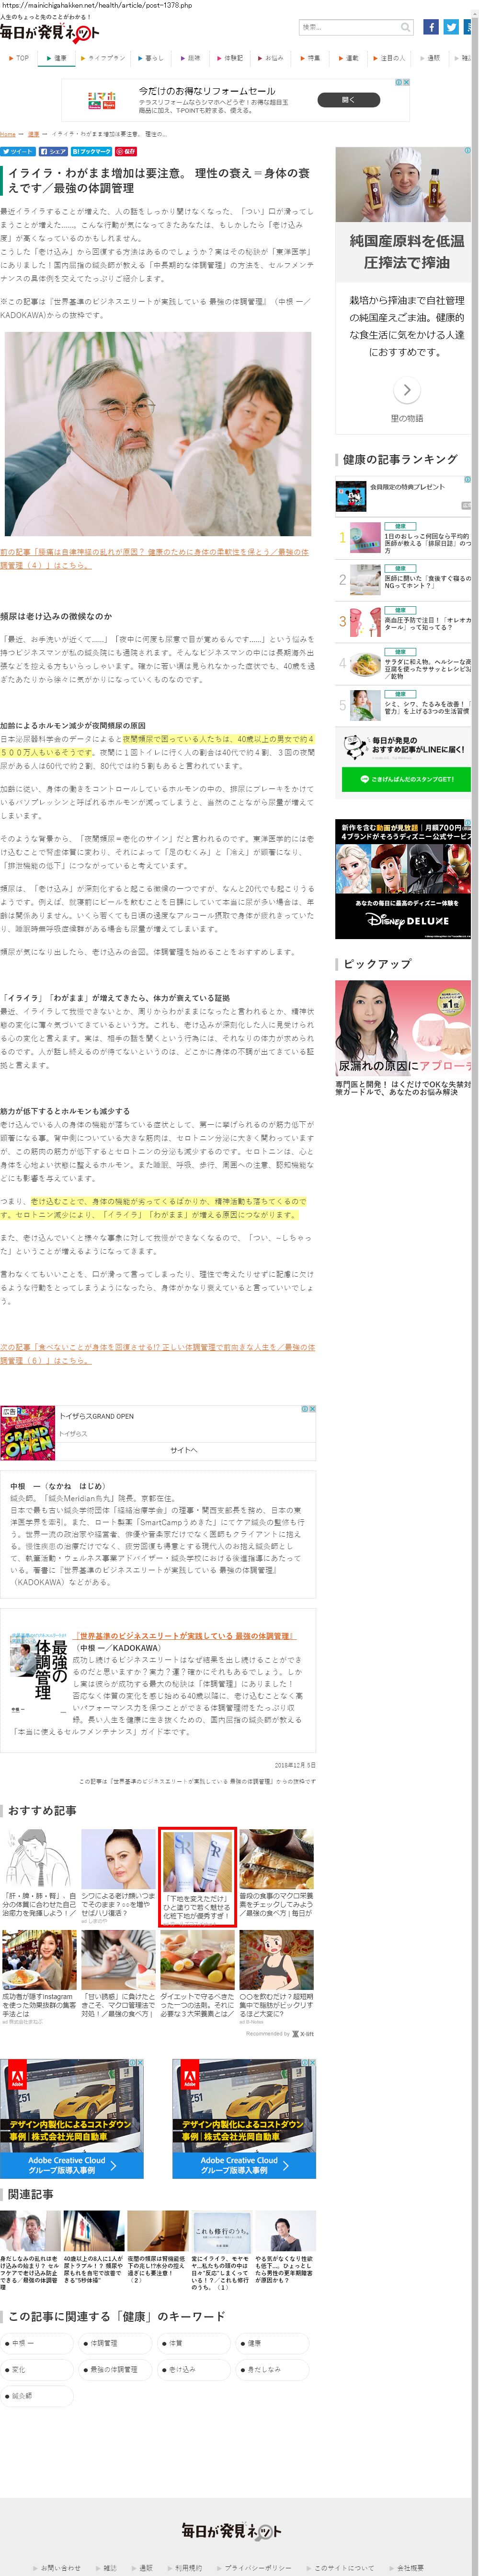Open ranking item 4 サラダ recipe article

point(404,664)
